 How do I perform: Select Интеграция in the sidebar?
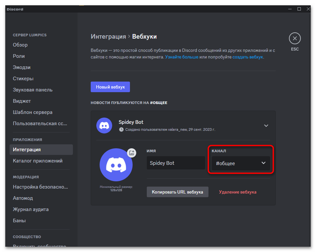pos(41,150)
